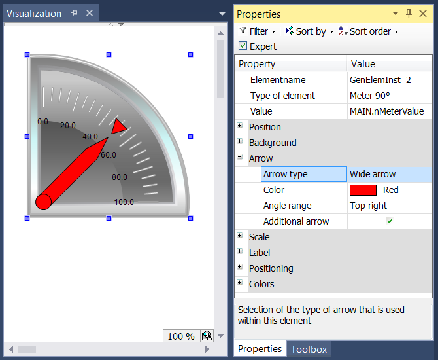The width and height of the screenshot is (438, 360).
Task: Click the red Color swatch
Action: pyautogui.click(x=363, y=190)
